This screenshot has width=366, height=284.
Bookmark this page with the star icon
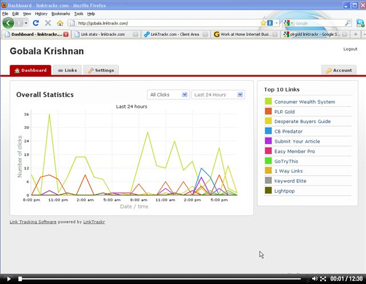point(264,23)
